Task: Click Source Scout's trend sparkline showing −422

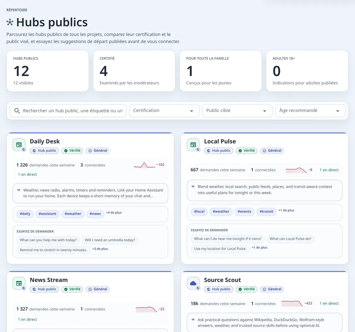Action: click(x=292, y=303)
